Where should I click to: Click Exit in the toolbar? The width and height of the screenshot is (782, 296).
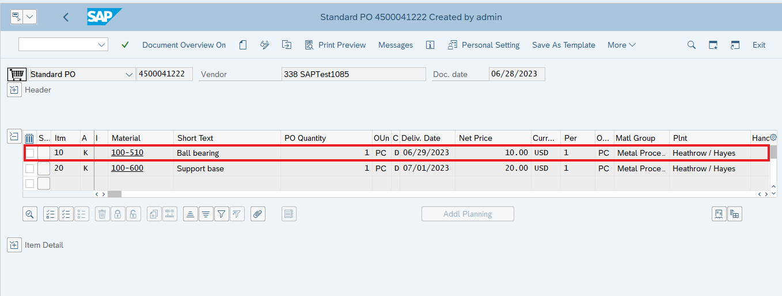click(x=759, y=45)
